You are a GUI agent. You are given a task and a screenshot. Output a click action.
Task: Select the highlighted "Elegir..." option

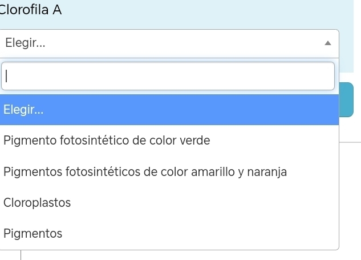click(22, 110)
